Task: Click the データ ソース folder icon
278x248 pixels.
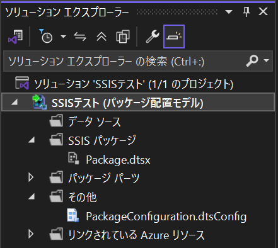Action: tap(56, 121)
